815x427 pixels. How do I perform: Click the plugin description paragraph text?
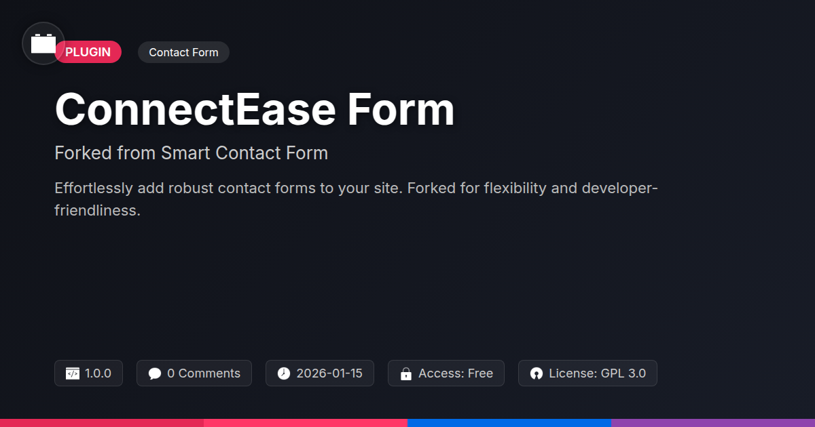tap(356, 199)
